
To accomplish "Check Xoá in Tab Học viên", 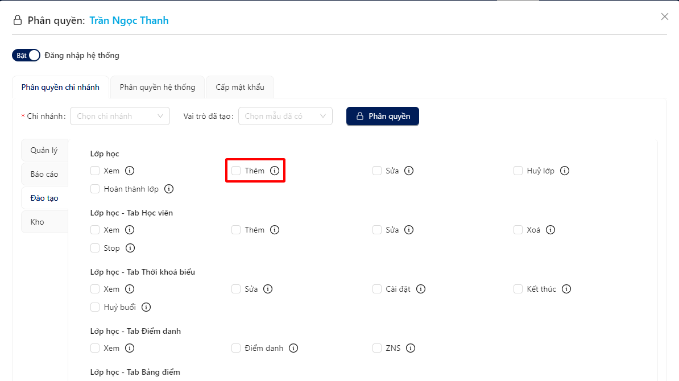I will (518, 230).
